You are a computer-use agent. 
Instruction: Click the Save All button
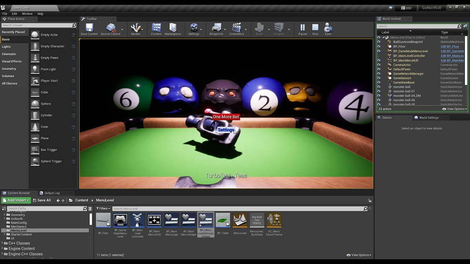click(x=41, y=201)
